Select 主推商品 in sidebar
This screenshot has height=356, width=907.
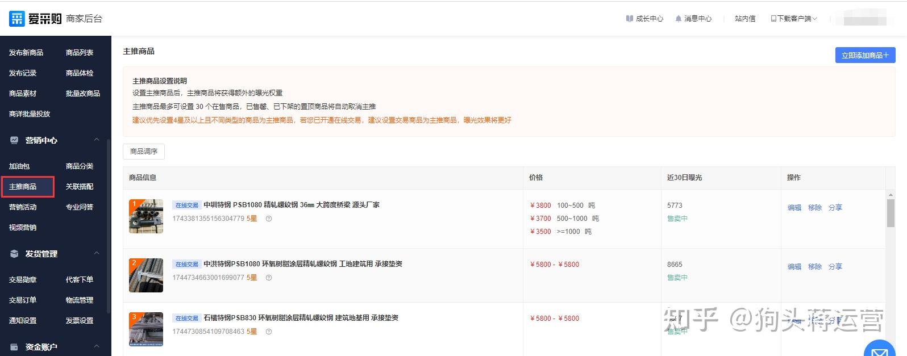pos(23,187)
